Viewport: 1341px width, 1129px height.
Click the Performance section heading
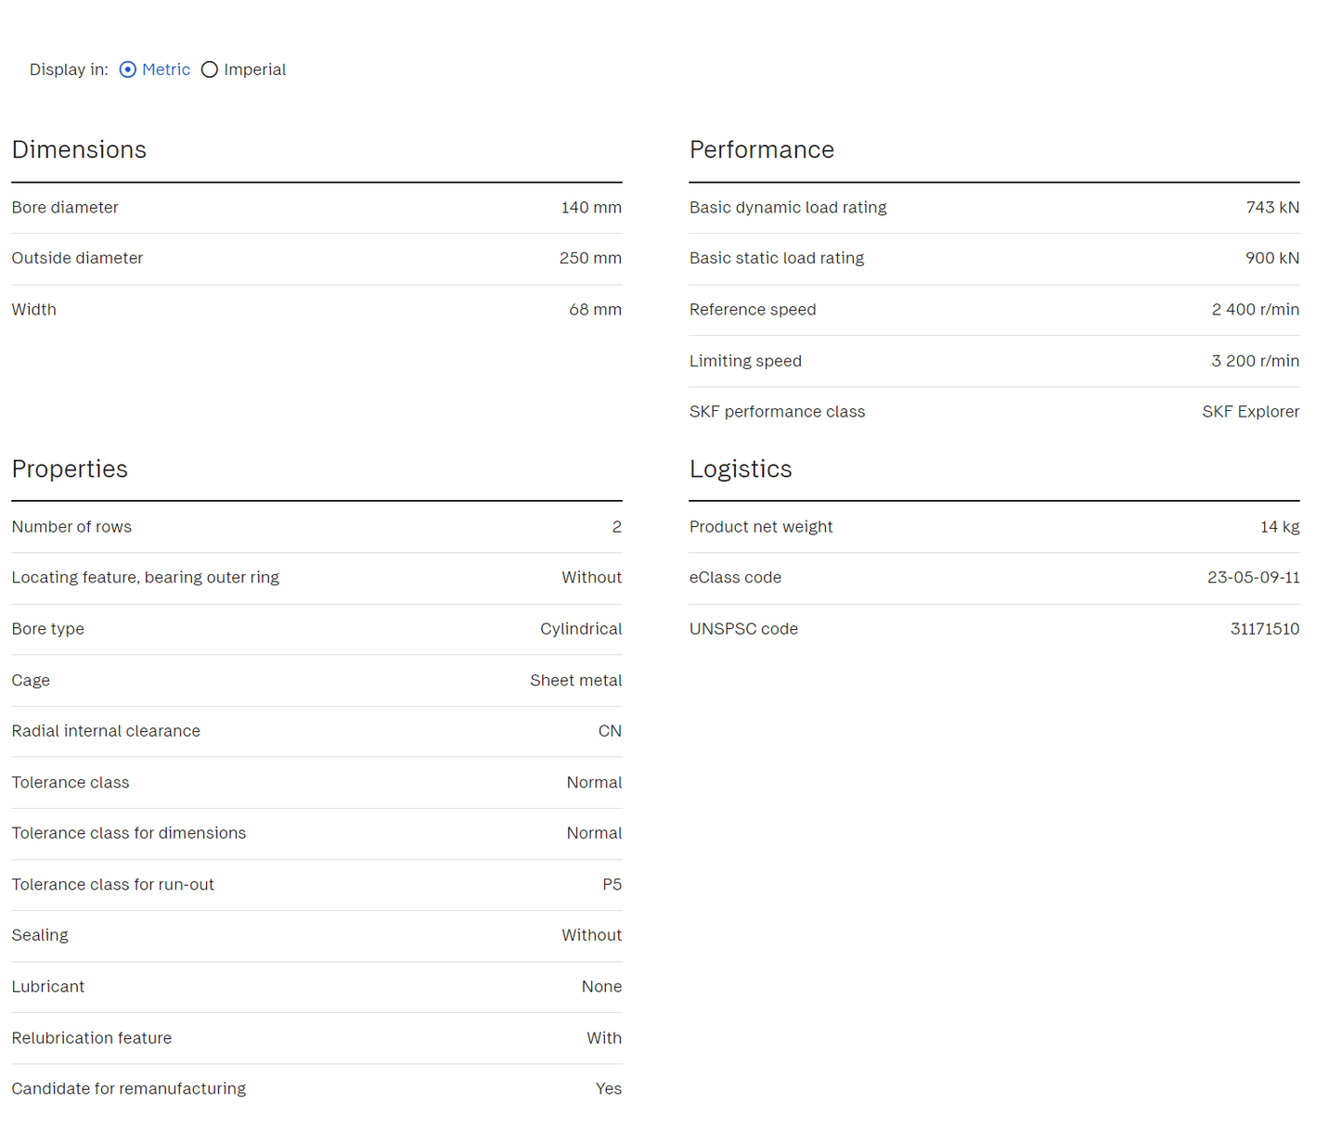click(x=761, y=150)
